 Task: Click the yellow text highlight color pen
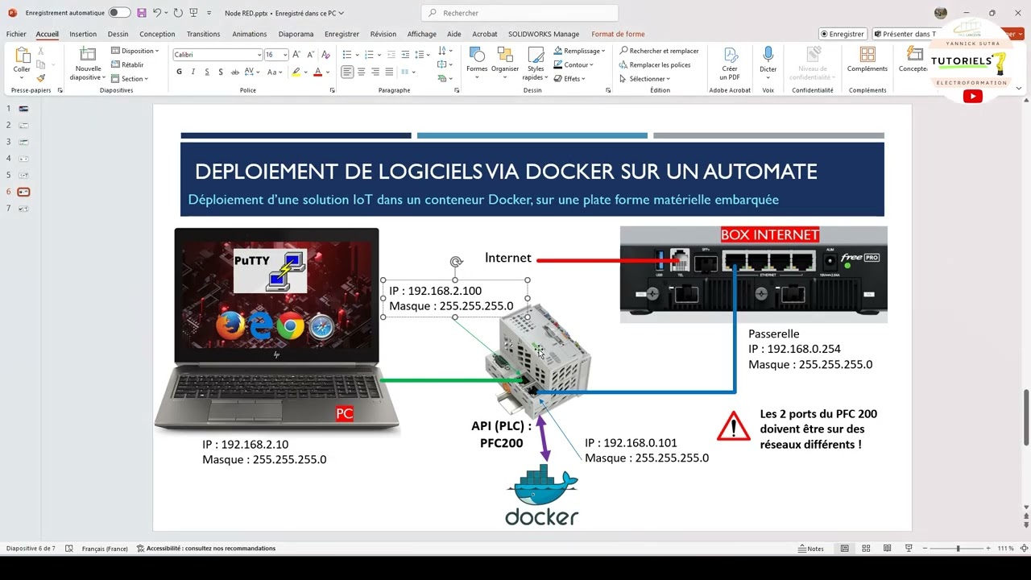pos(296,72)
